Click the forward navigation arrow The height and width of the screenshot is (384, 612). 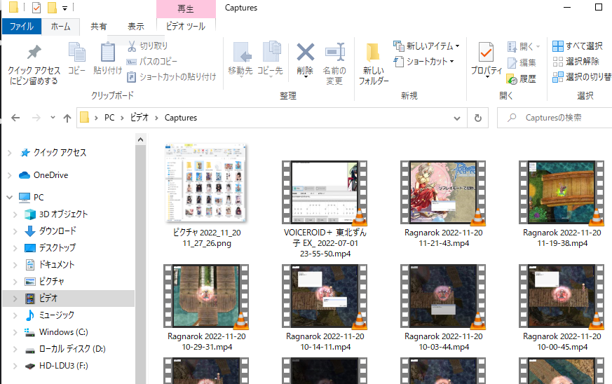click(36, 118)
